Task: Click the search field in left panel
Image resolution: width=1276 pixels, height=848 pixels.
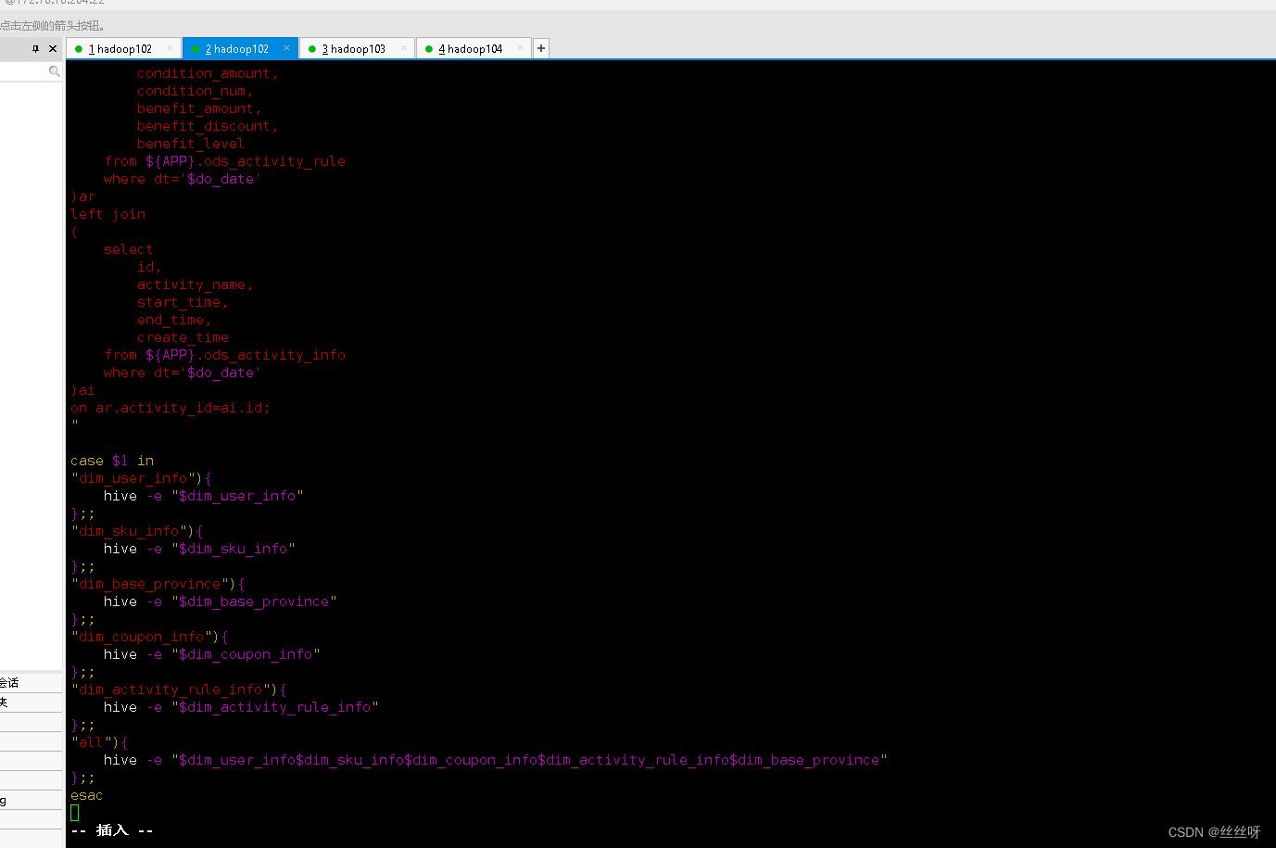Action: [x=23, y=71]
